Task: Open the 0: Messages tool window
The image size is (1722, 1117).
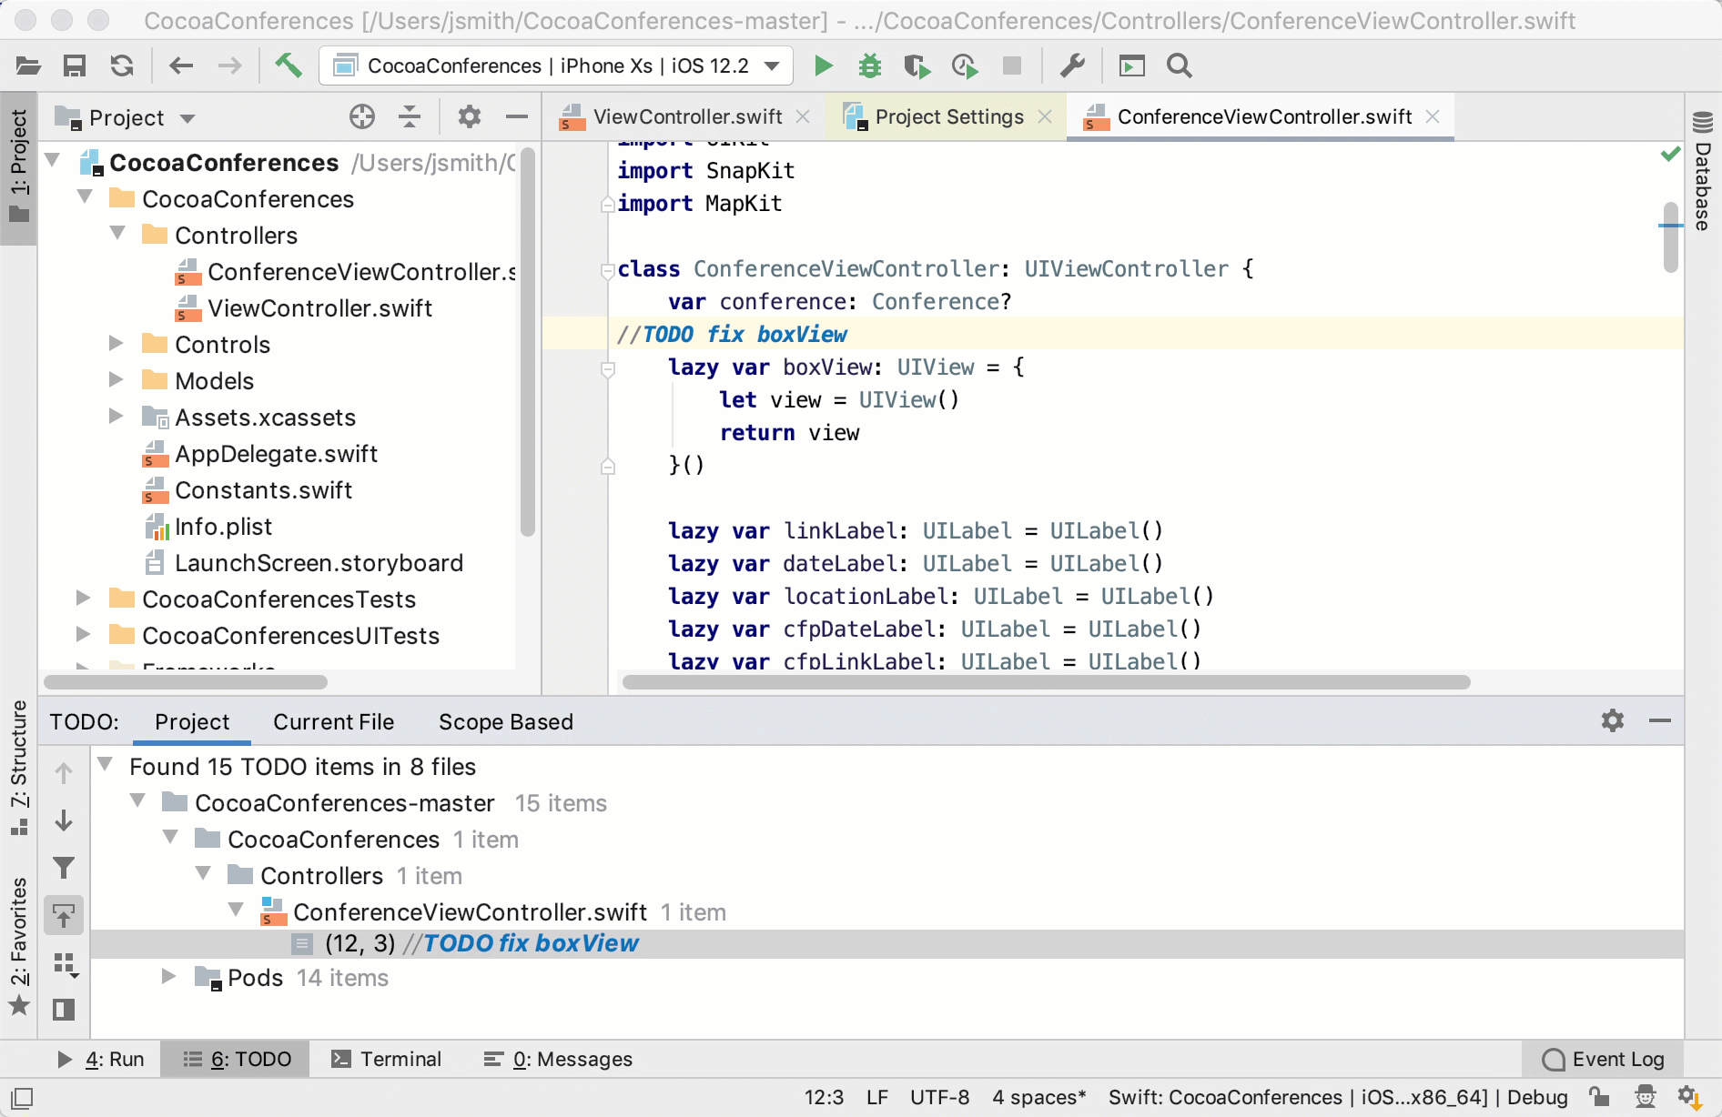Action: coord(558,1059)
